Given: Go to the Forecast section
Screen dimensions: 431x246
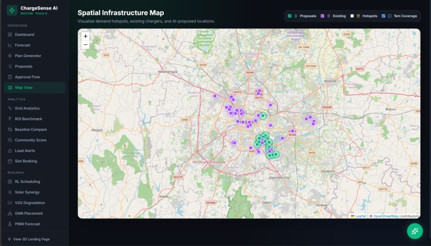Looking at the screenshot, I should (35, 45).
